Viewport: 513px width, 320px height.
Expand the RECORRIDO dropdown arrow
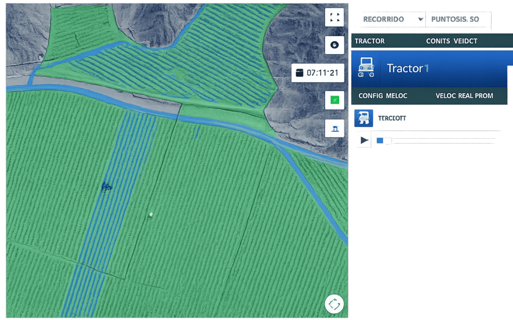420,20
